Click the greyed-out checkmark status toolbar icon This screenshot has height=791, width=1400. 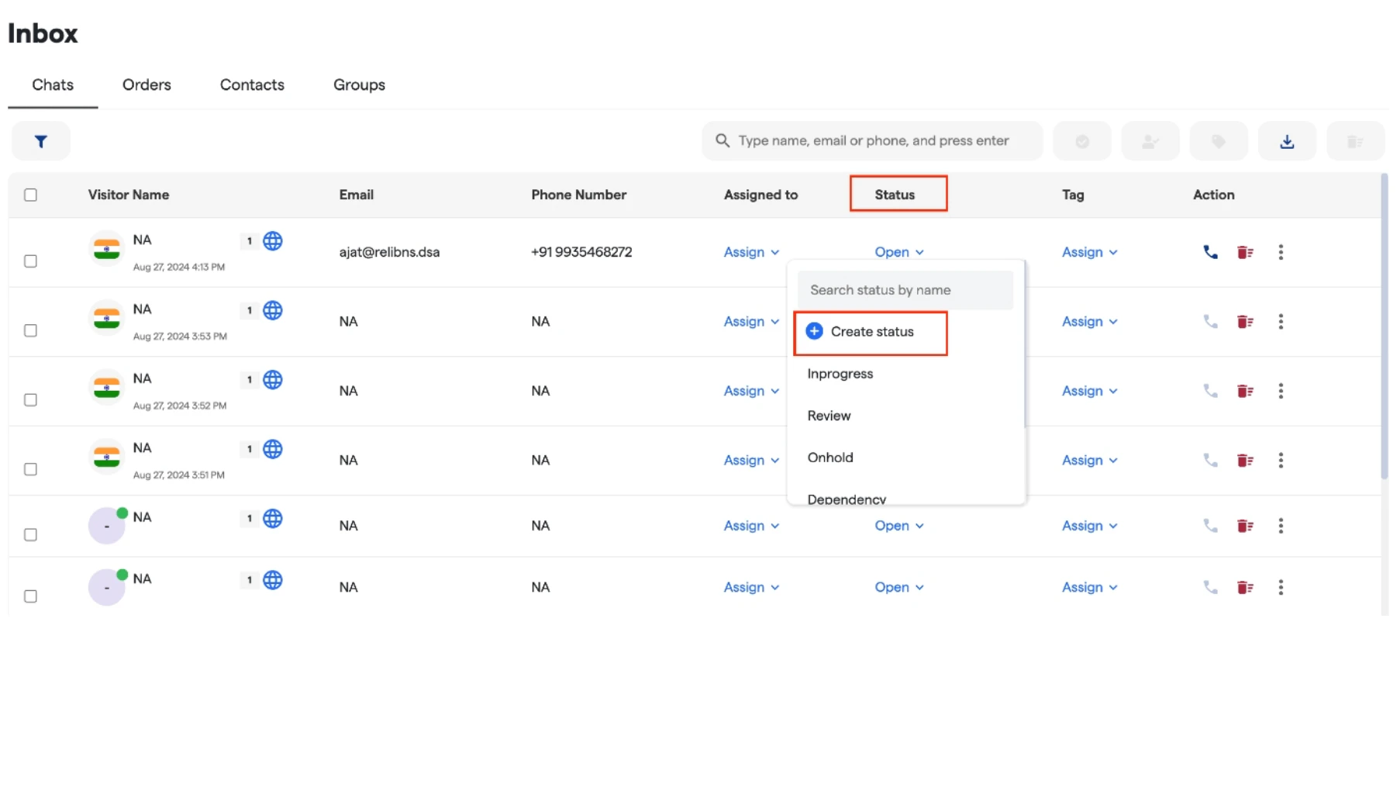[x=1081, y=141]
